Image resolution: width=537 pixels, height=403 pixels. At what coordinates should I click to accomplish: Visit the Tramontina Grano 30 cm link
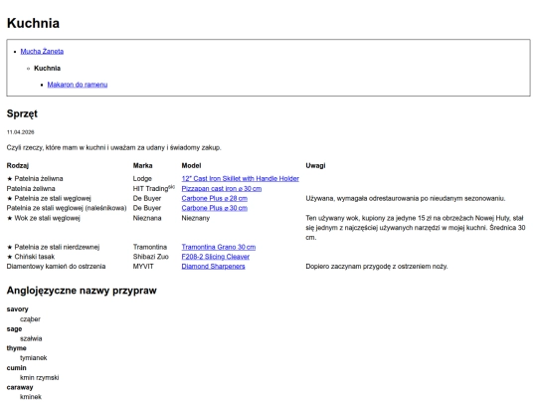point(219,247)
